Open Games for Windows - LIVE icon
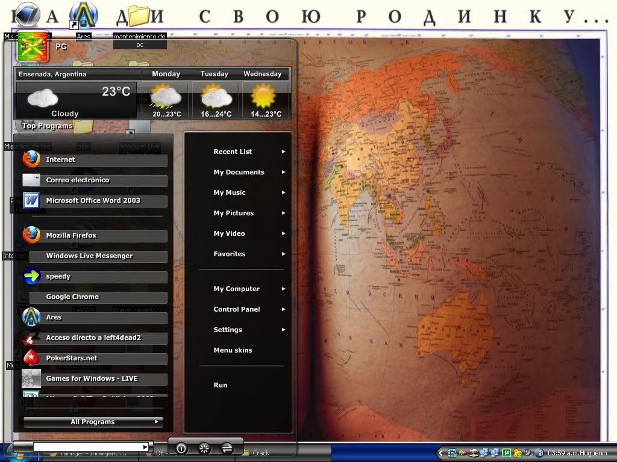 31,378
